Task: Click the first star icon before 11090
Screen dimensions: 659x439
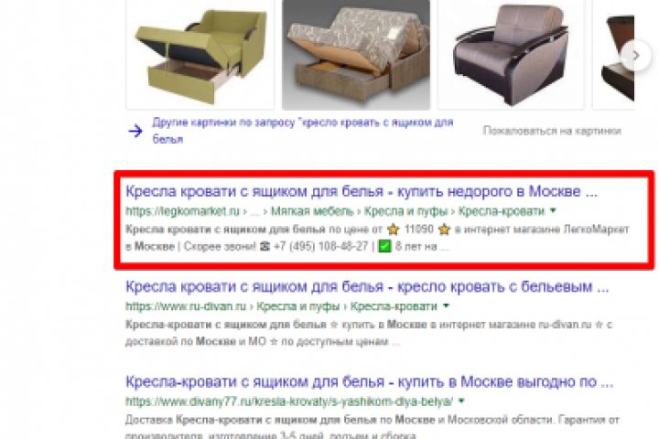Action: pyautogui.click(x=394, y=230)
